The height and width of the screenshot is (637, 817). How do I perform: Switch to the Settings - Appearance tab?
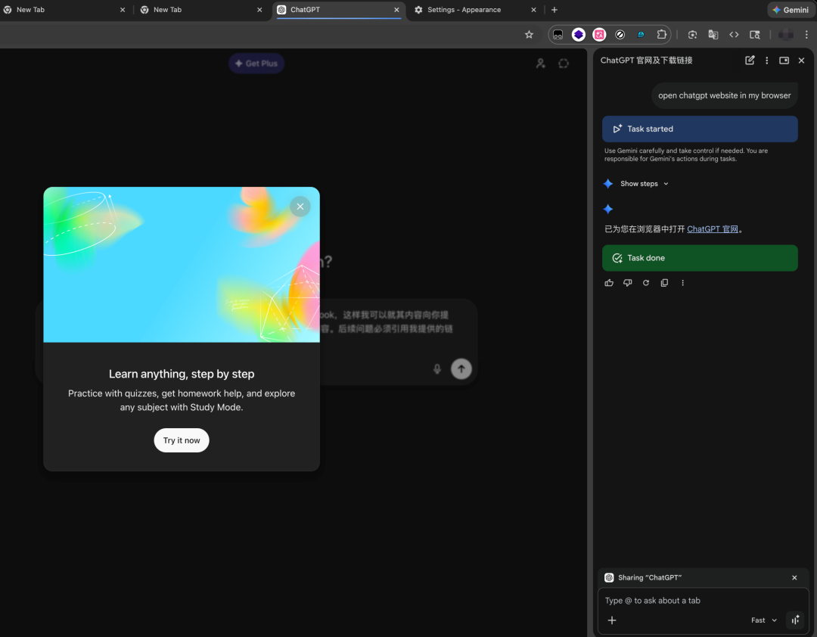(x=464, y=10)
